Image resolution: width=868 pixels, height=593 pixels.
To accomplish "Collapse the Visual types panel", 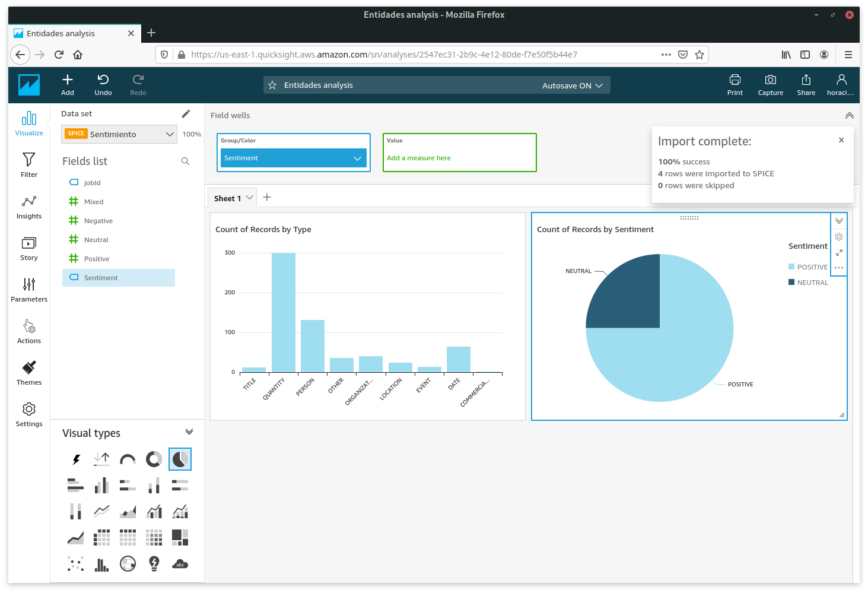I will pyautogui.click(x=189, y=432).
